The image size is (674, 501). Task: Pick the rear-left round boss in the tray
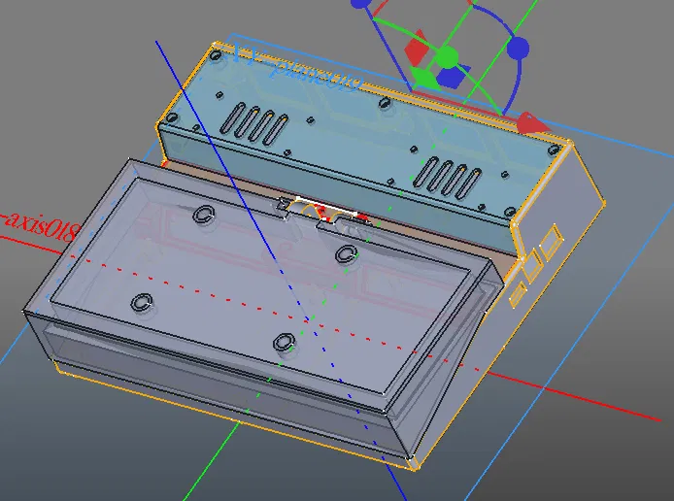pyautogui.click(x=204, y=214)
